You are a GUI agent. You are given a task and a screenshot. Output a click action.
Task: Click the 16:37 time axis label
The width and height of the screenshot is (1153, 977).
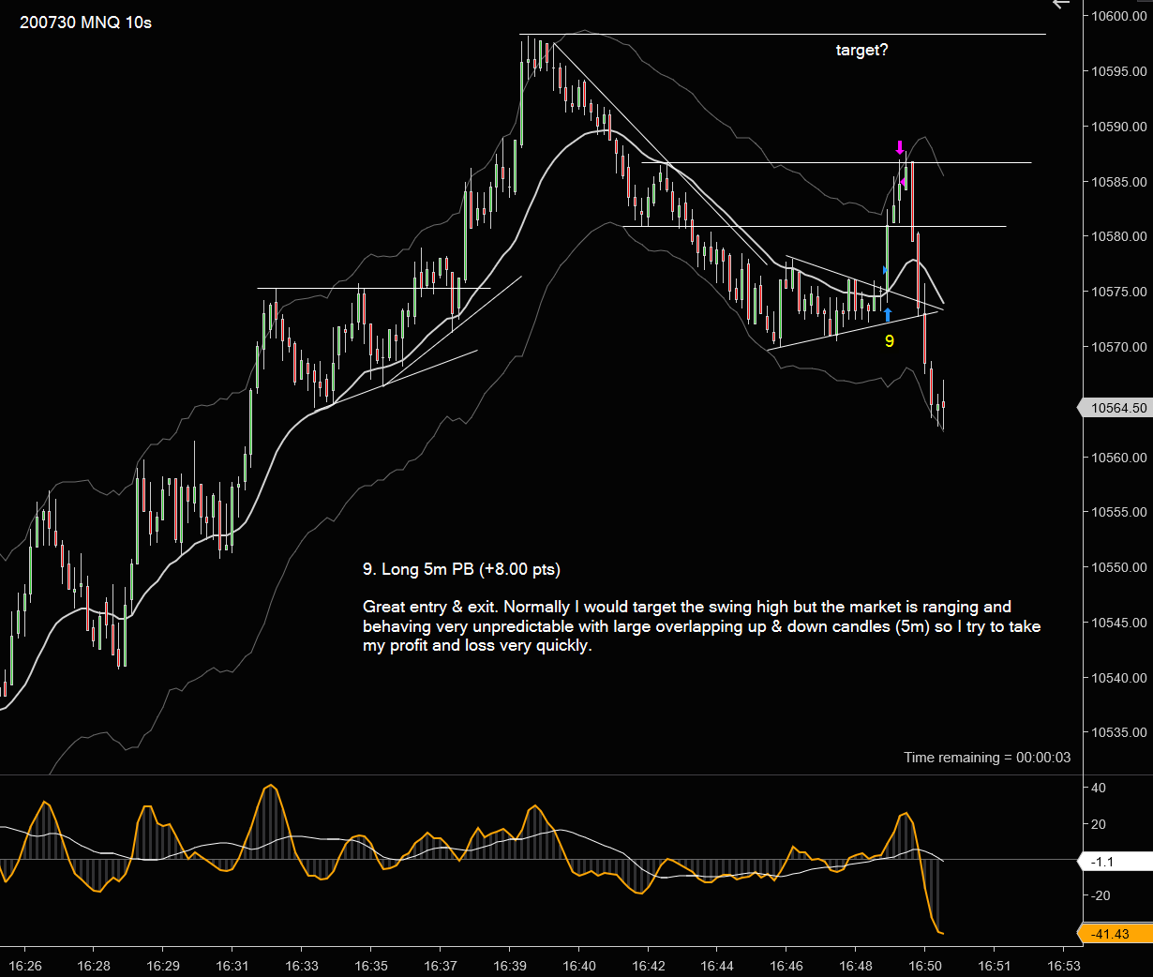point(441,966)
